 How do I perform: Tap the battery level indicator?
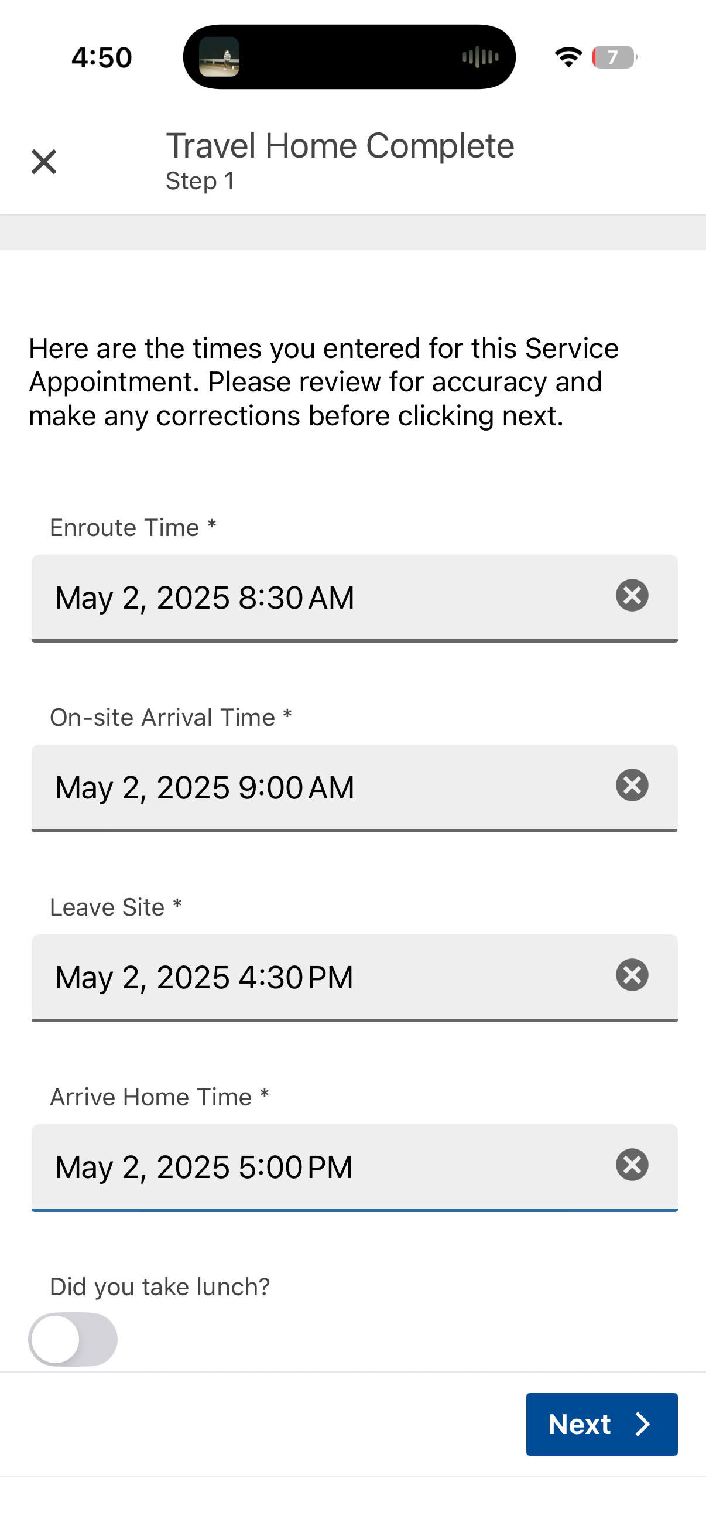point(614,57)
